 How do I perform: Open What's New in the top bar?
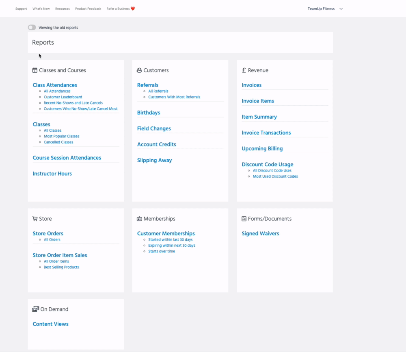[41, 9]
